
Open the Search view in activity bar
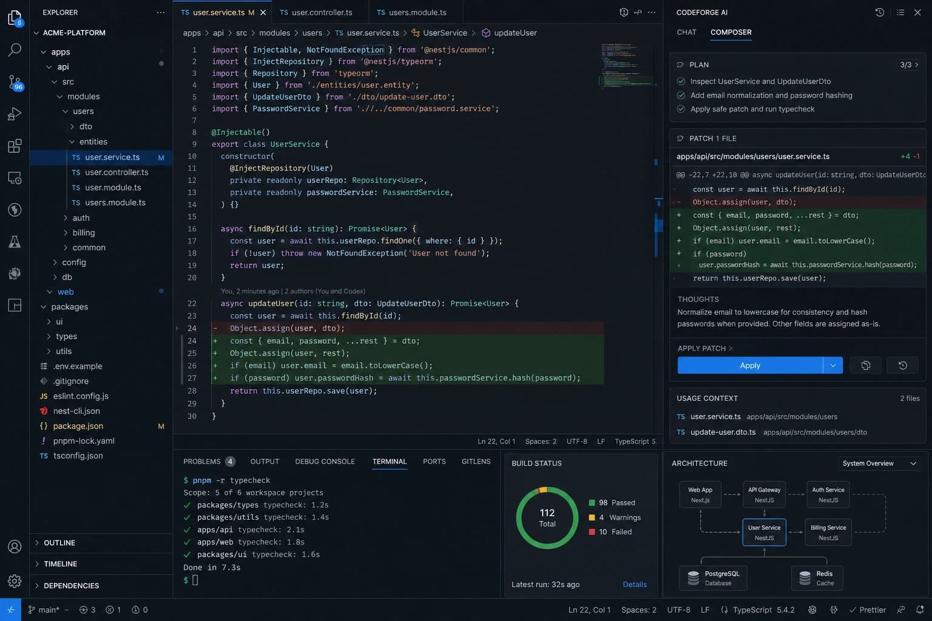(15, 50)
